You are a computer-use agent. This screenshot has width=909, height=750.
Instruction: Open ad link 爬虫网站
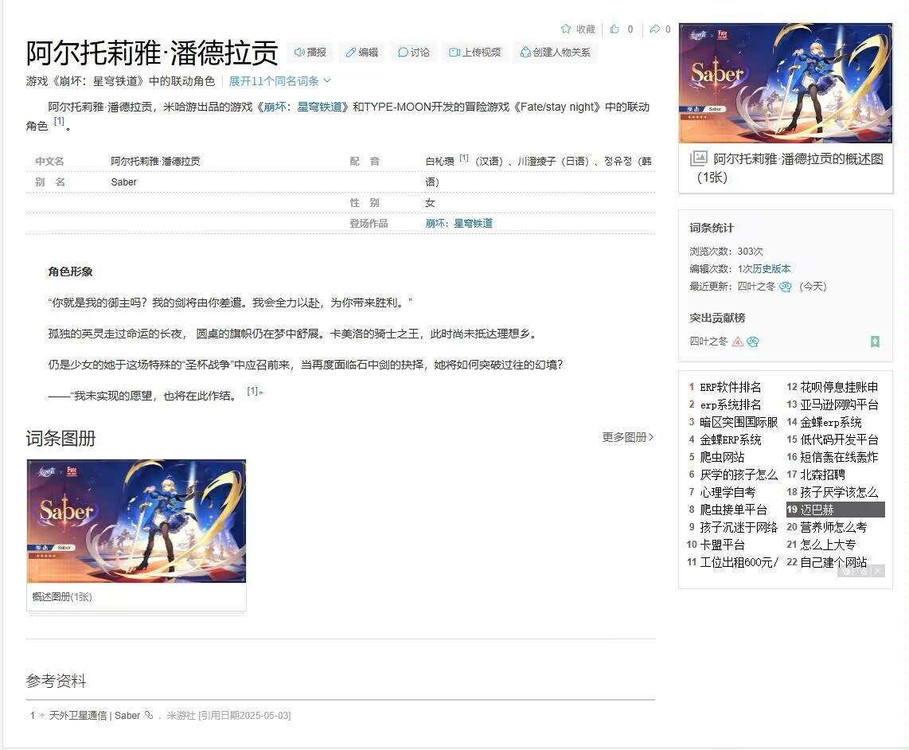(x=722, y=457)
